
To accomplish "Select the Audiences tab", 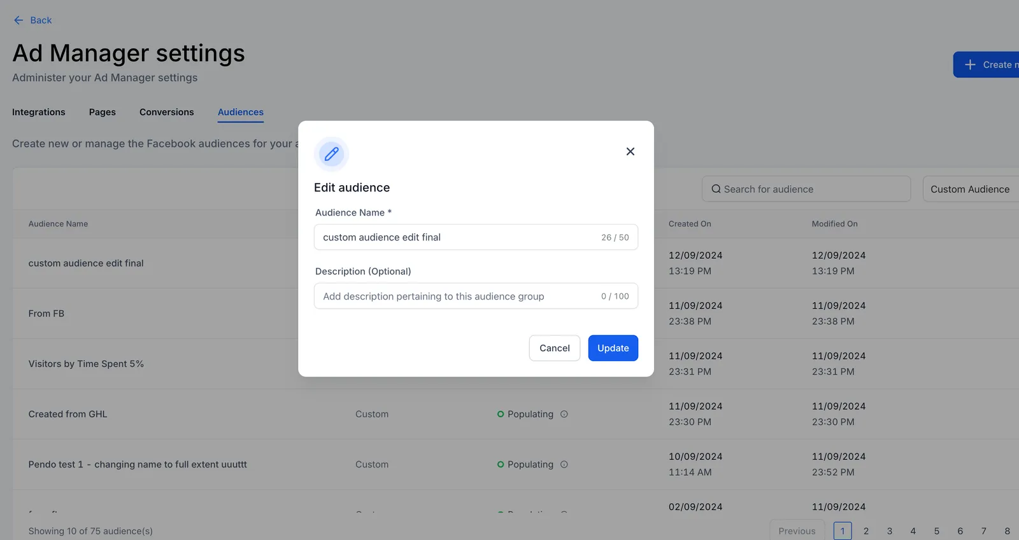I will click(x=241, y=112).
